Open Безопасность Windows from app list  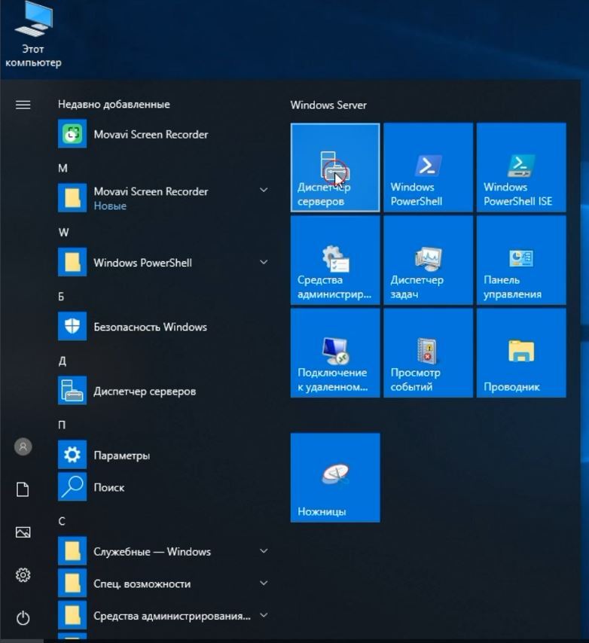point(164,327)
